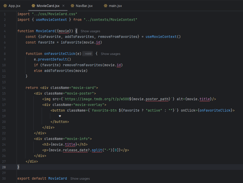
Task: Open the main.jsx tab
Action: coord(115,6)
